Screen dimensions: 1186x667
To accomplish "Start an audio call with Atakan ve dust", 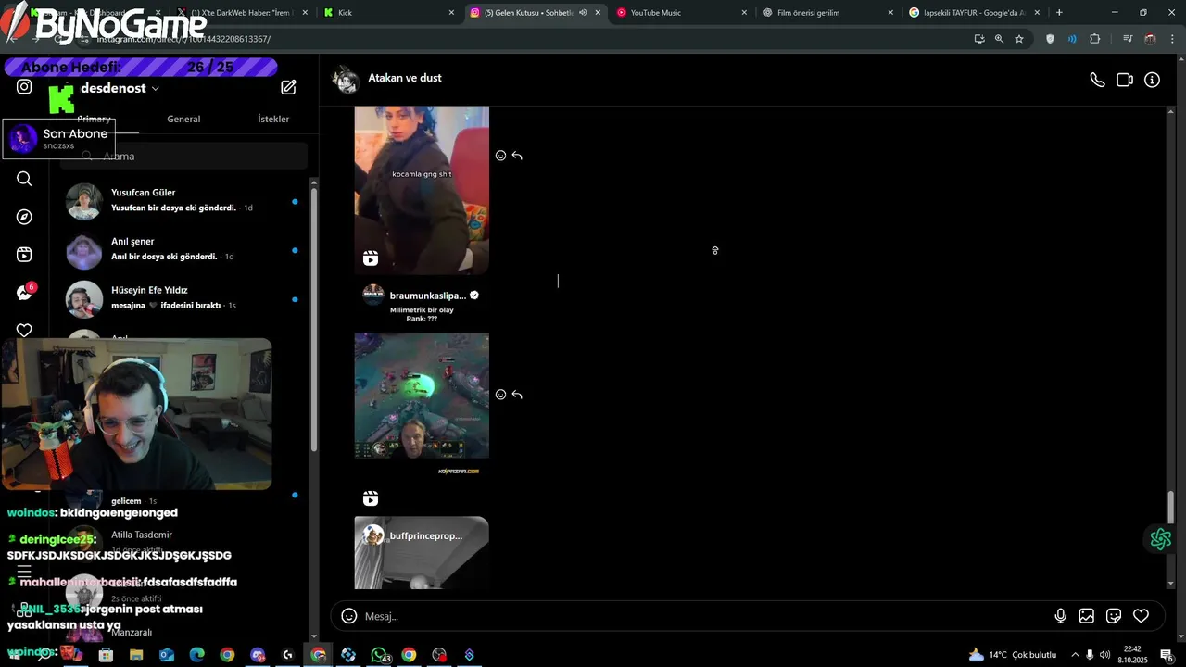I will click(x=1097, y=81).
